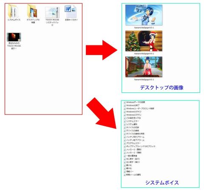Click the sound file icon for システム通知
This screenshot has height=192, width=204.
pos(125,124)
